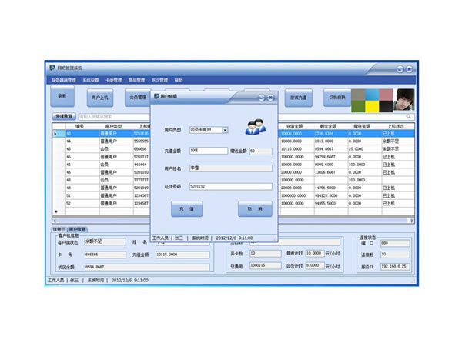Switch to the 用户信息 tab
Image resolution: width=462 pixels, height=346 pixels.
tap(77, 229)
